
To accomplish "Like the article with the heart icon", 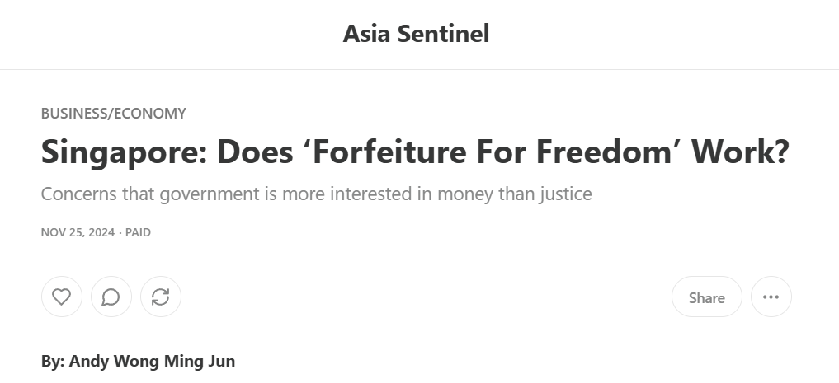I will 62,297.
